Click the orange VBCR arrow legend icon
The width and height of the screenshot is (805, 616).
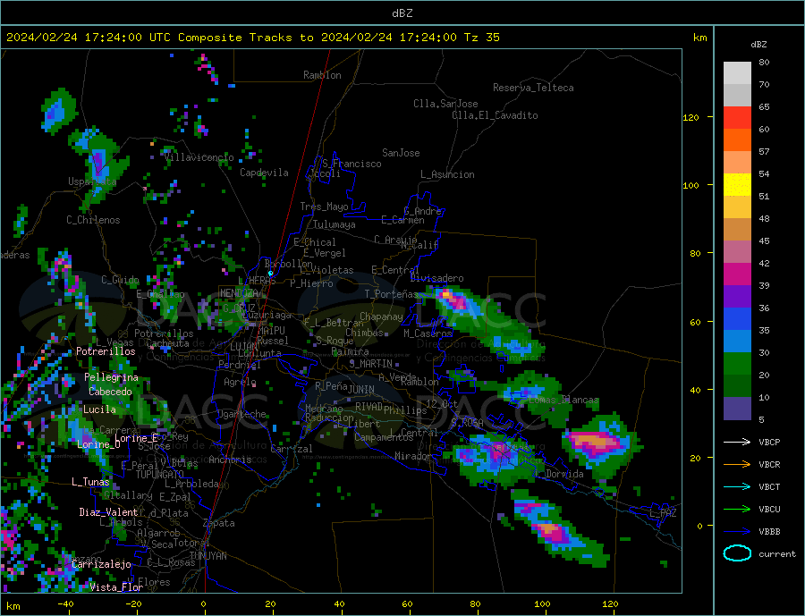click(737, 465)
